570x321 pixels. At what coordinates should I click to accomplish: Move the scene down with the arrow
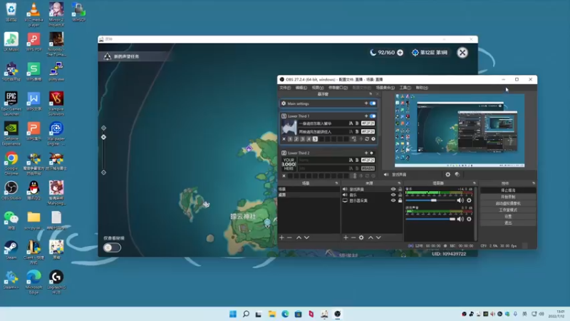[x=307, y=238]
